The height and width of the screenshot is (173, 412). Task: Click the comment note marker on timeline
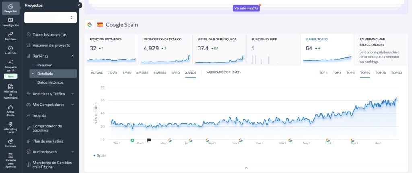pyautogui.click(x=149, y=140)
